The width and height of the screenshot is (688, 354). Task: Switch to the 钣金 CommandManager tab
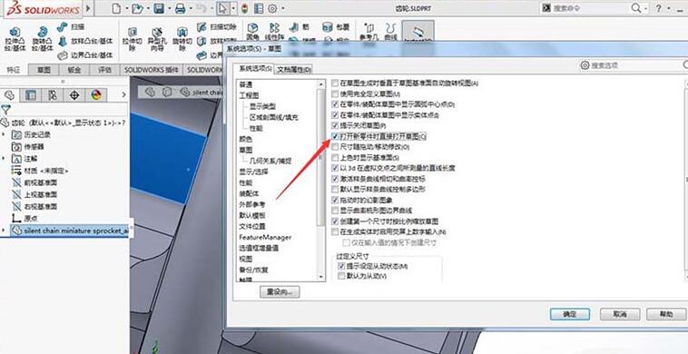(x=74, y=70)
